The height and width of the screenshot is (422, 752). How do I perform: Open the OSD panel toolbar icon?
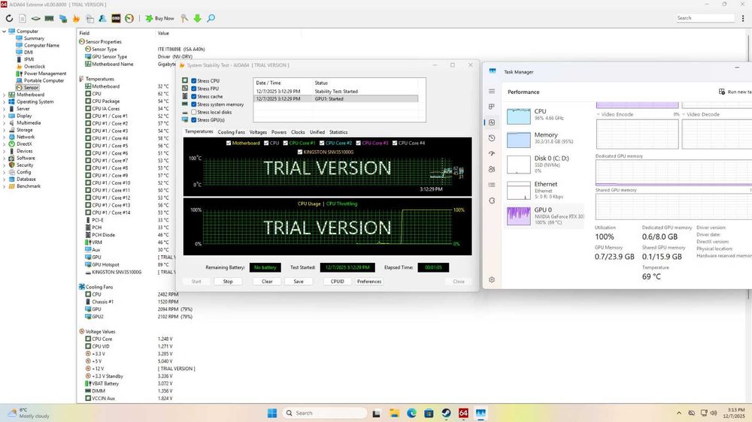pos(116,18)
